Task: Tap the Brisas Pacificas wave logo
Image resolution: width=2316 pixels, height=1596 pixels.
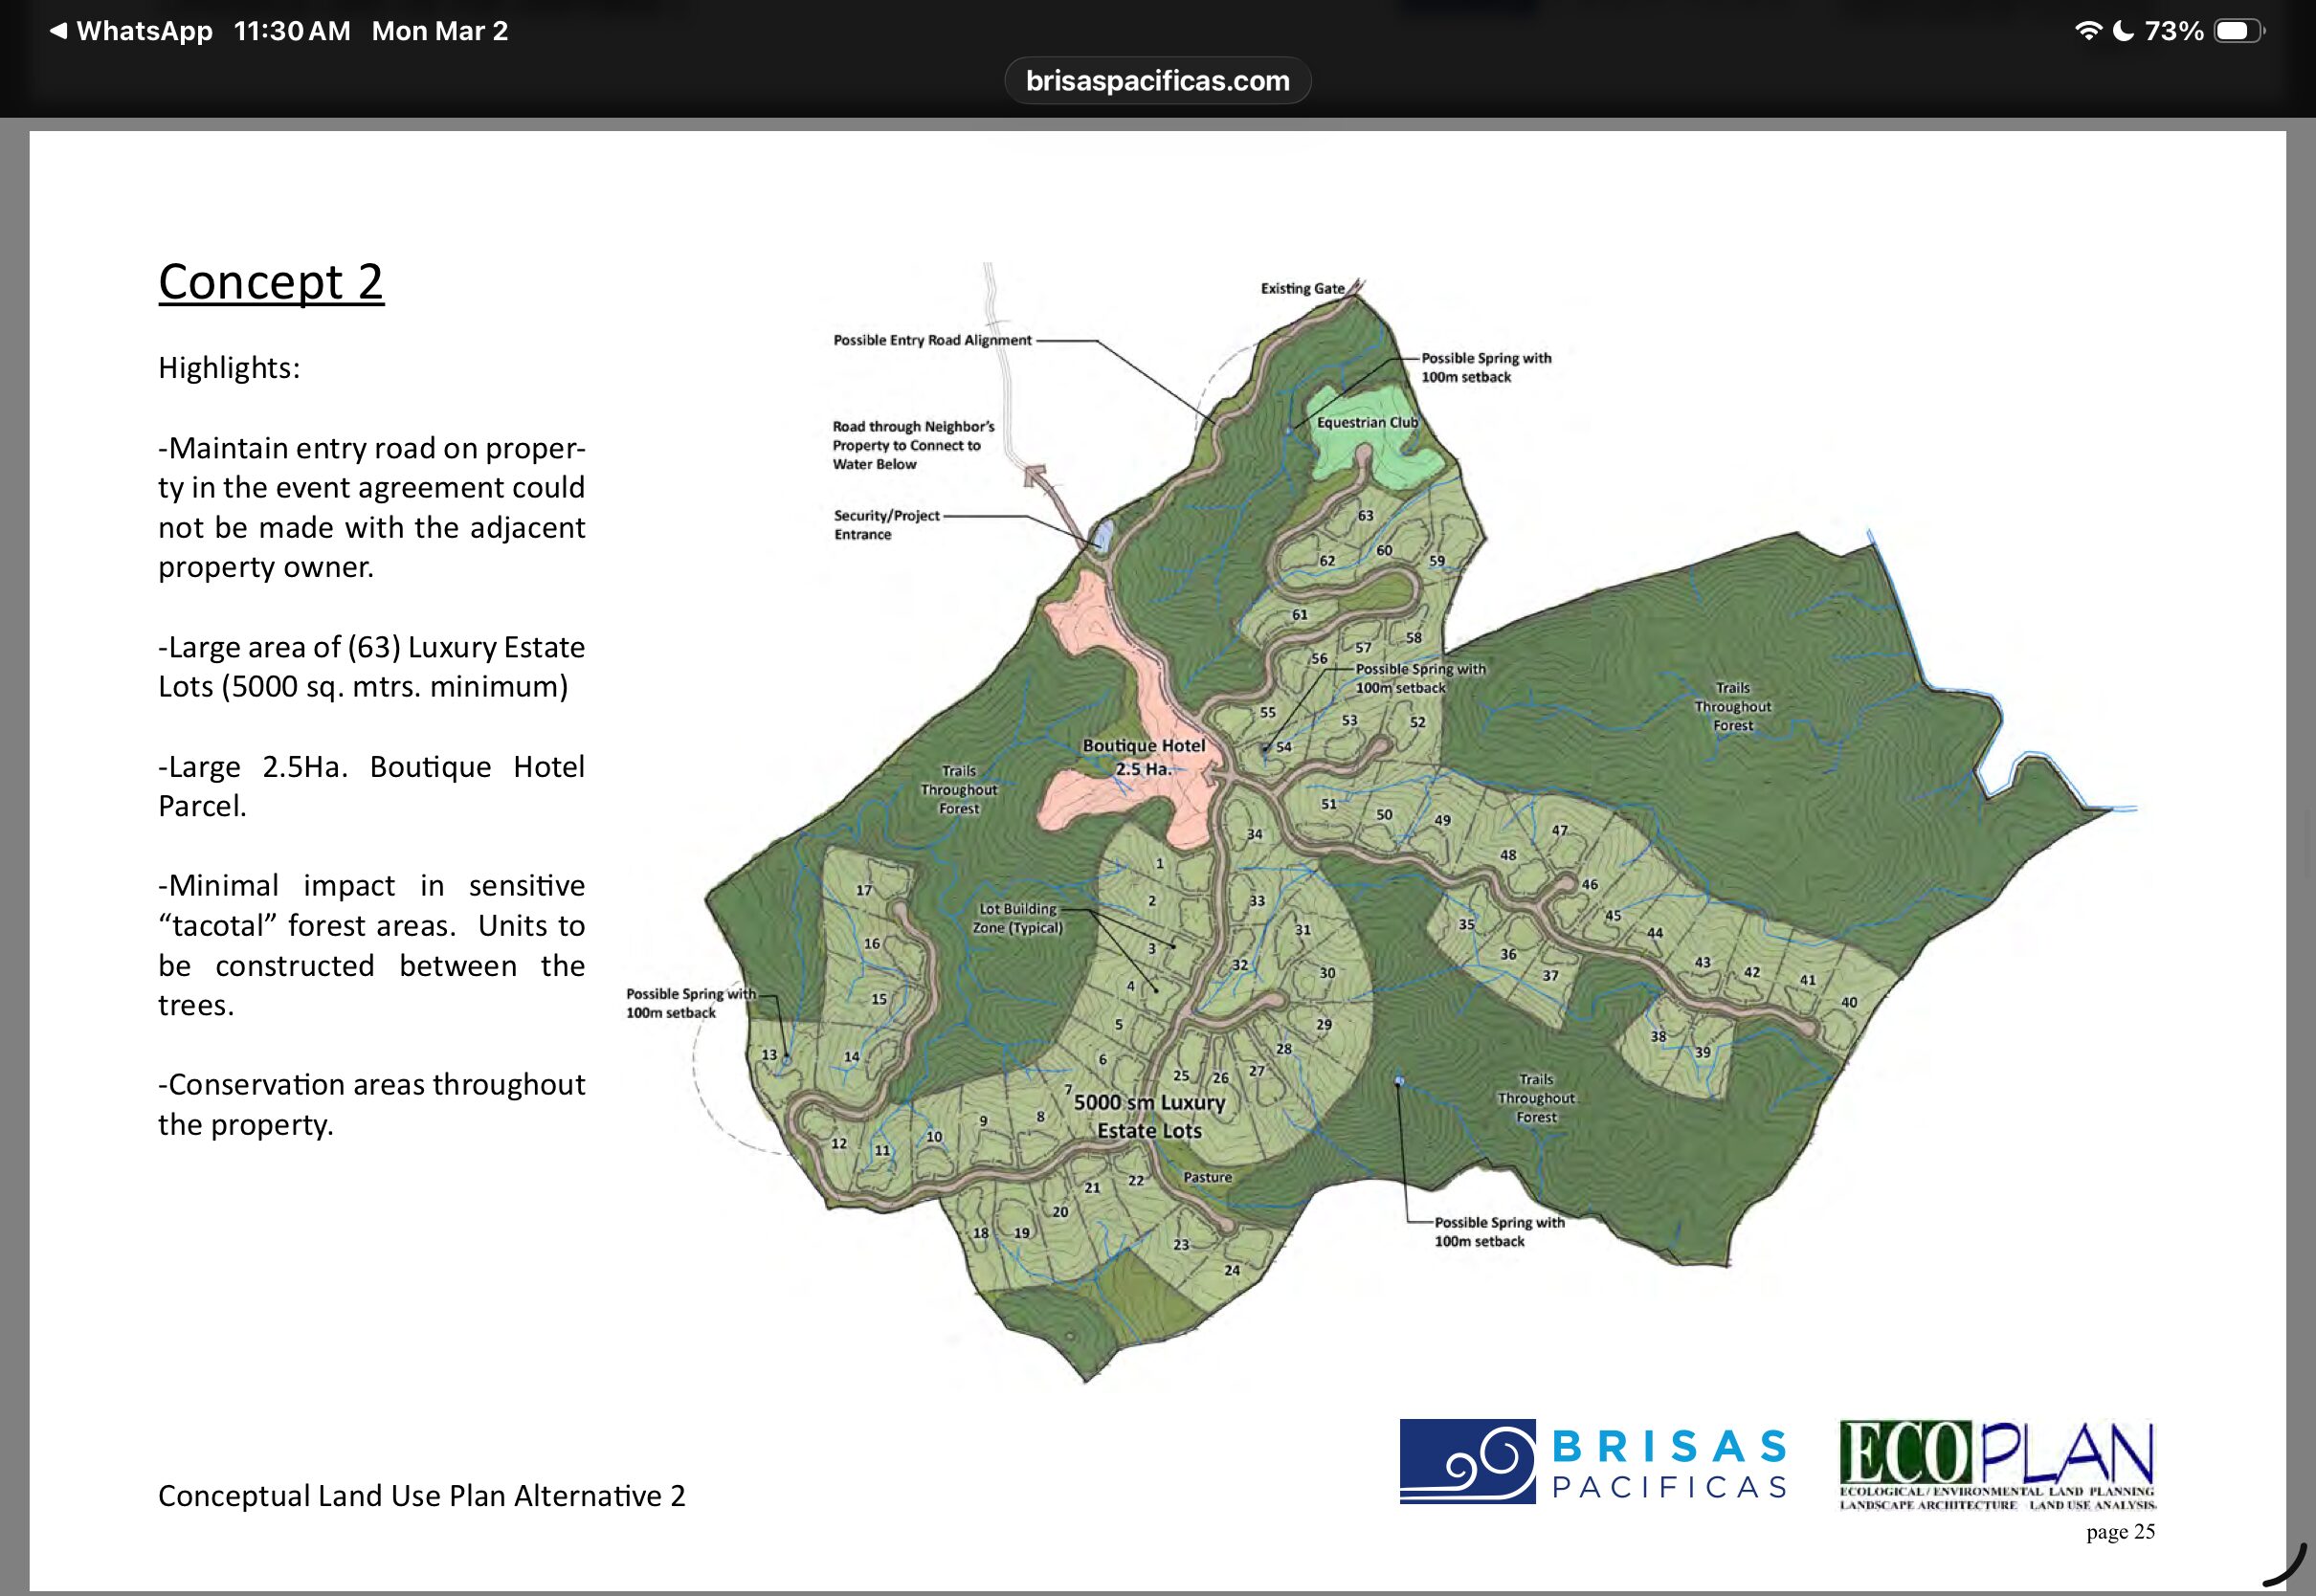Action: click(1467, 1461)
